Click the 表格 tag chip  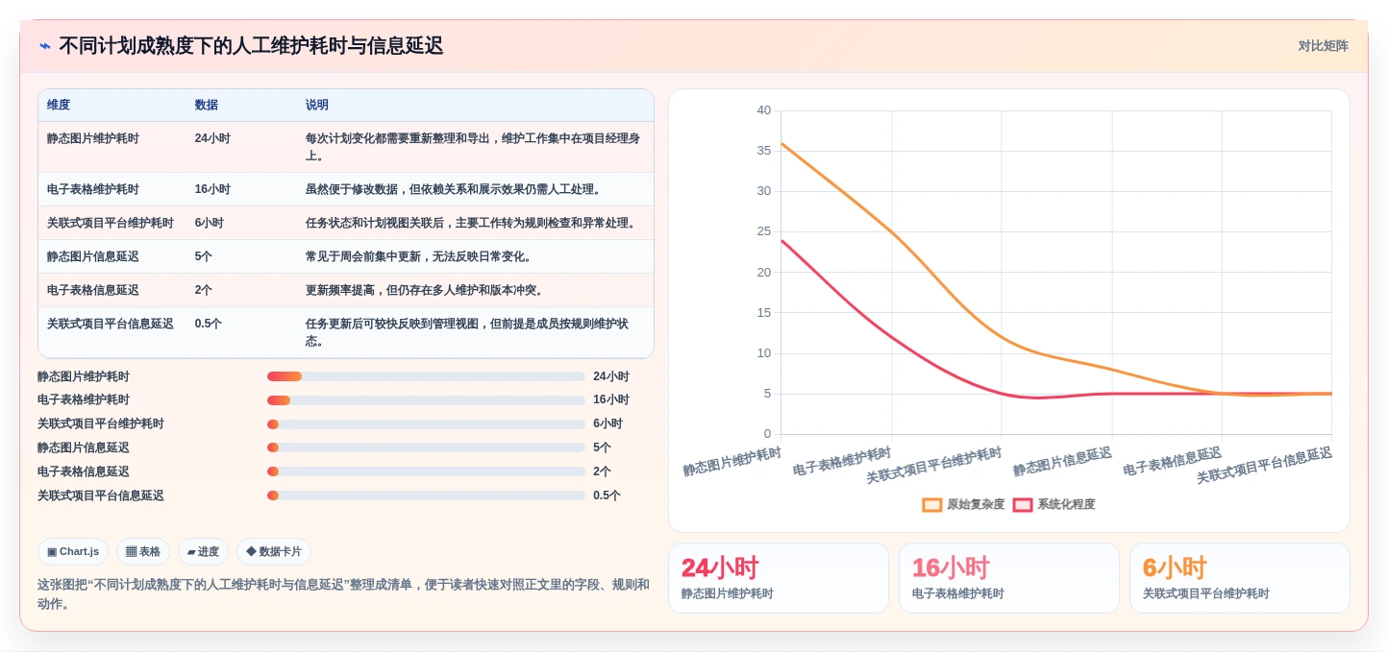[x=143, y=551]
